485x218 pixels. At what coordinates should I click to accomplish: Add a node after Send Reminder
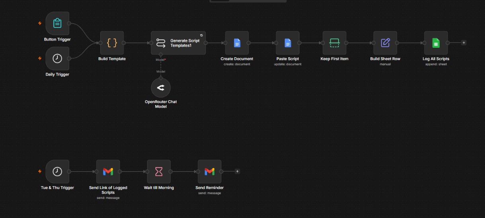(x=237, y=171)
